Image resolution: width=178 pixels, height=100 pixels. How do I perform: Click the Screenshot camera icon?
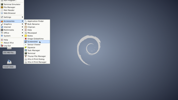pyautogui.click(x=26, y=42)
